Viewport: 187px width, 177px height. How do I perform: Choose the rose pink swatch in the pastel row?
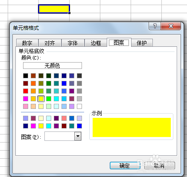(26, 106)
